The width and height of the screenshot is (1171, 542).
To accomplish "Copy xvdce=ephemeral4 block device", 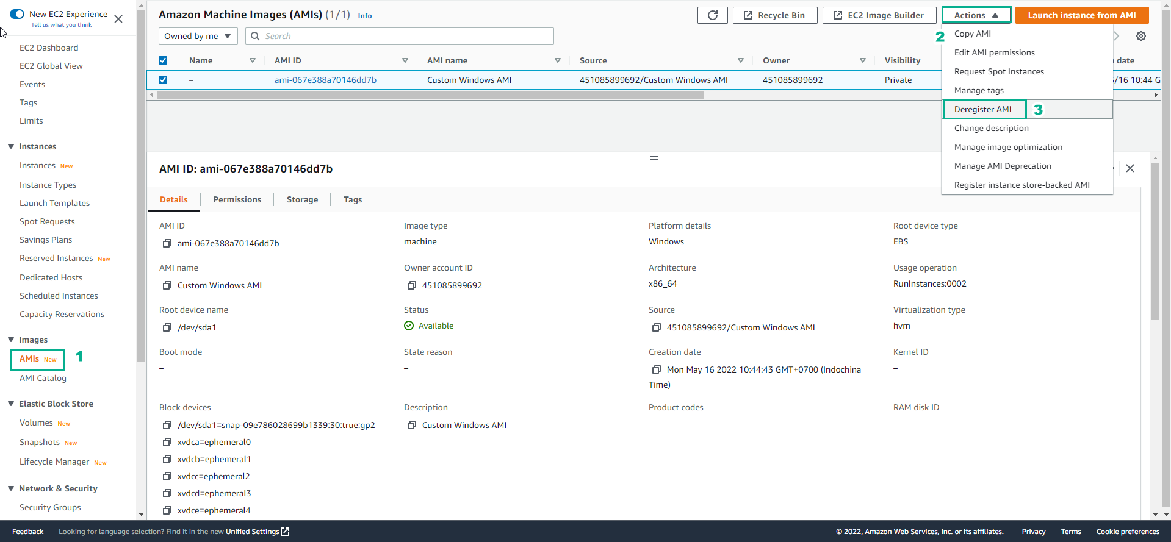I will point(167,510).
